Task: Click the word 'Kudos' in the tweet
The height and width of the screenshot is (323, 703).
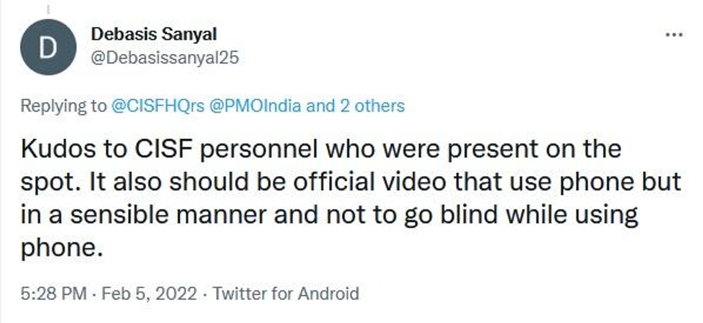Action: (x=58, y=149)
